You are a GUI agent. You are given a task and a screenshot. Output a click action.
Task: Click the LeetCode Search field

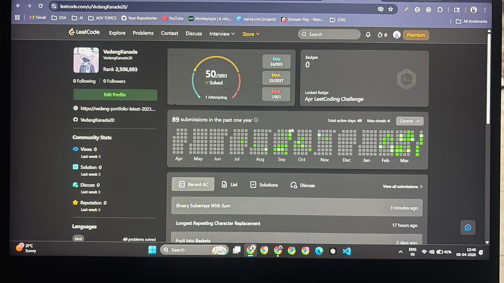tap(329, 34)
